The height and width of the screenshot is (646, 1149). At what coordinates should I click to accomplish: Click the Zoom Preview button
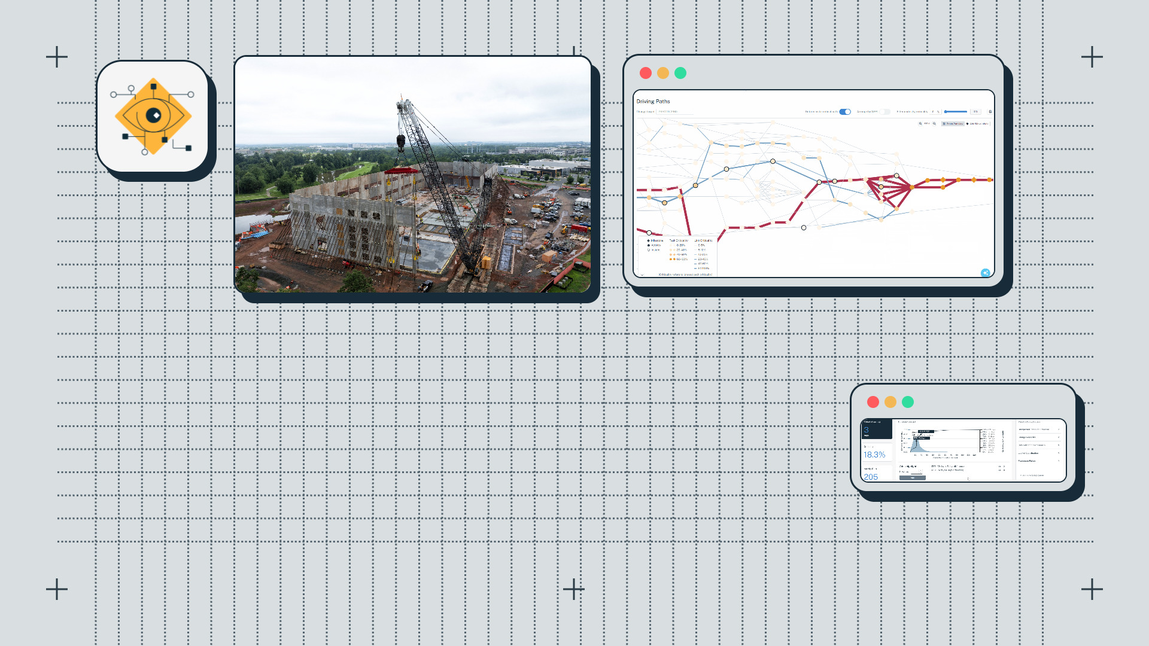(953, 124)
